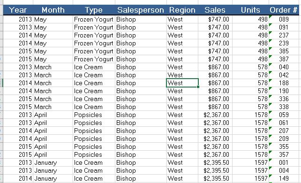Image resolution: width=301 pixels, height=183 pixels.
Task: Select the order number cell 004
Action: [x=284, y=170]
